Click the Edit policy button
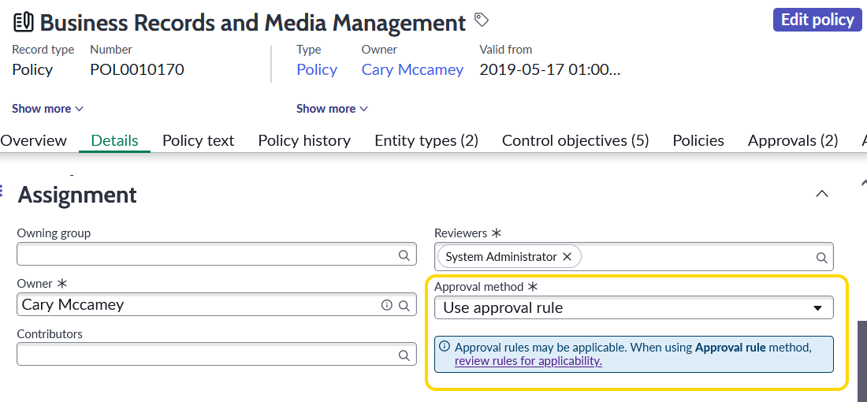Screen dimensions: 867x402 [817, 20]
